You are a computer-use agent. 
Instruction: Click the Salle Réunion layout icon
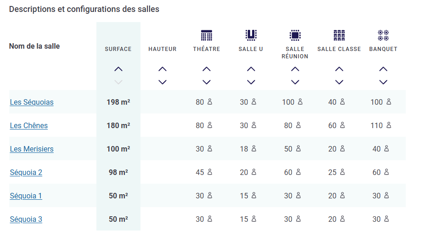(x=295, y=35)
